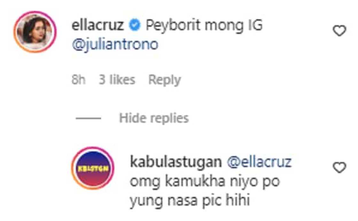The image size is (358, 221).
Task: Click the 'omg kamukha niyo po' reply text
Action: 205,182
